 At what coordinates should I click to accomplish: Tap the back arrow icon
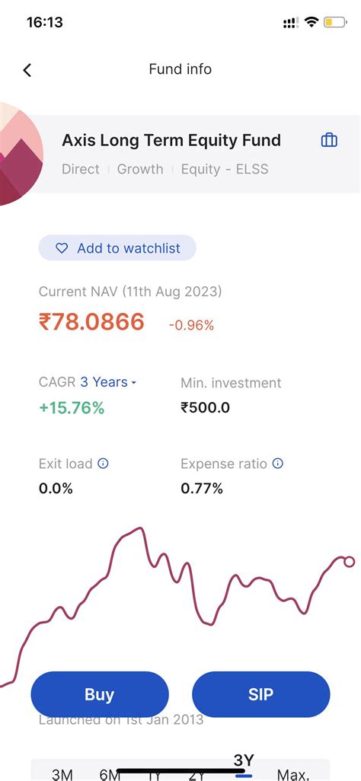pos(27,70)
